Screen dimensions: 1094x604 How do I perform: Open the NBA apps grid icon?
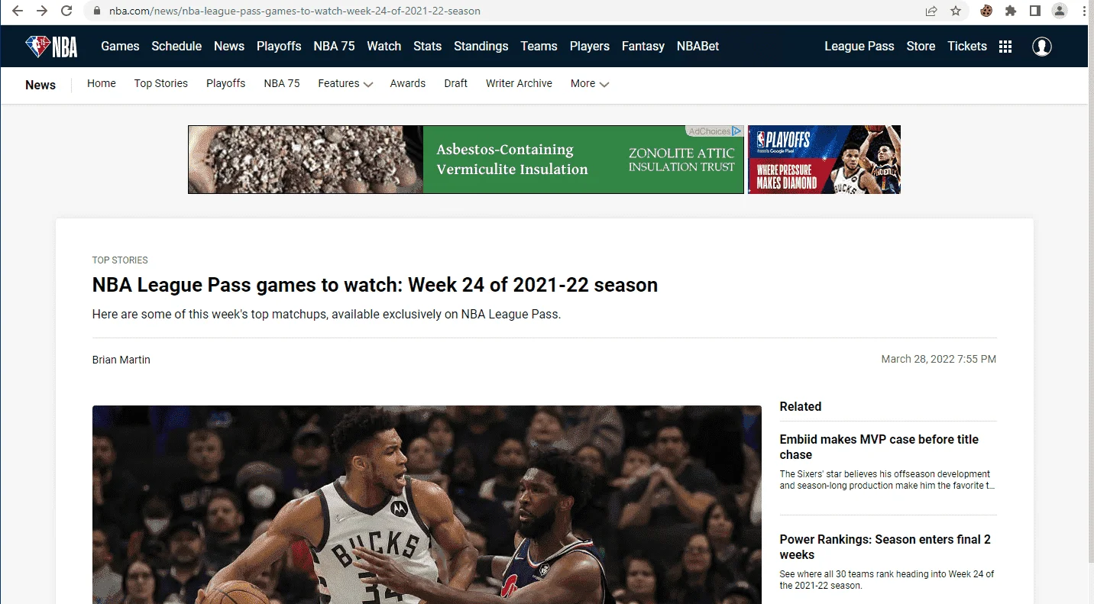(x=1005, y=47)
